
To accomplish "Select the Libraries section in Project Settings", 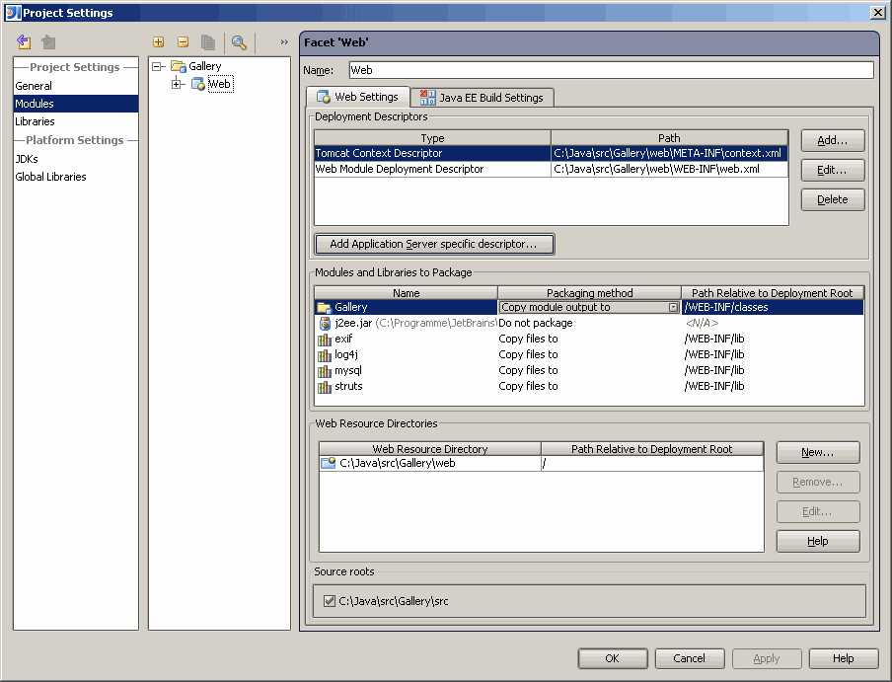I will (34, 120).
